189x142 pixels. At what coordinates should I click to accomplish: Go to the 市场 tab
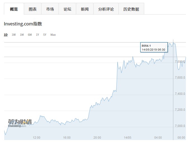point(50,9)
